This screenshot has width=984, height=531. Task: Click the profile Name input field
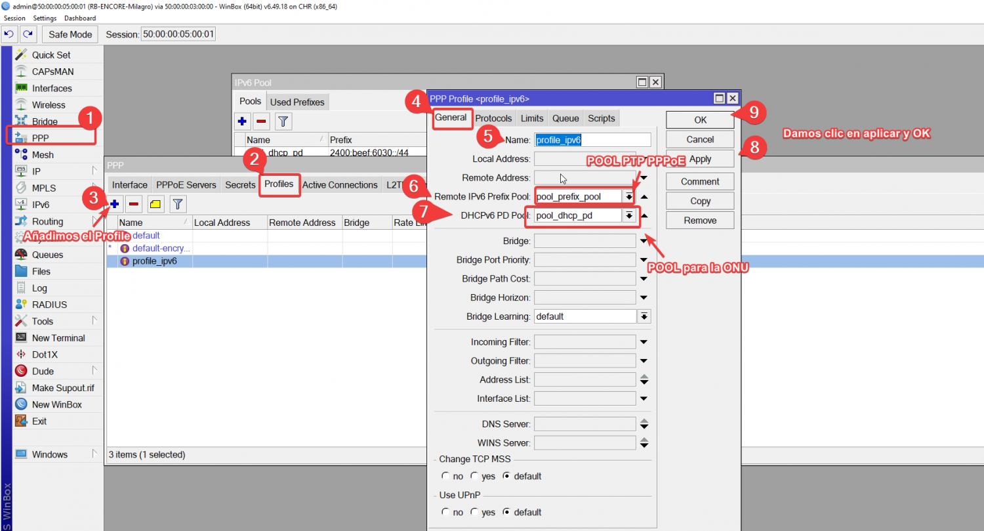click(x=592, y=140)
